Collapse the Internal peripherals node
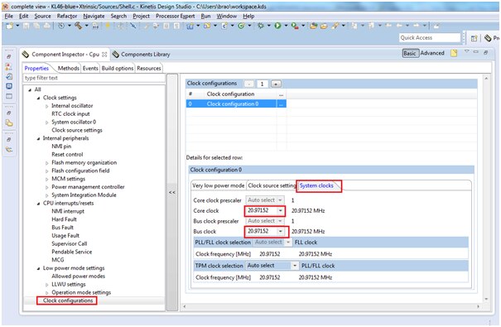The height and width of the screenshot is (327, 501). (38, 138)
